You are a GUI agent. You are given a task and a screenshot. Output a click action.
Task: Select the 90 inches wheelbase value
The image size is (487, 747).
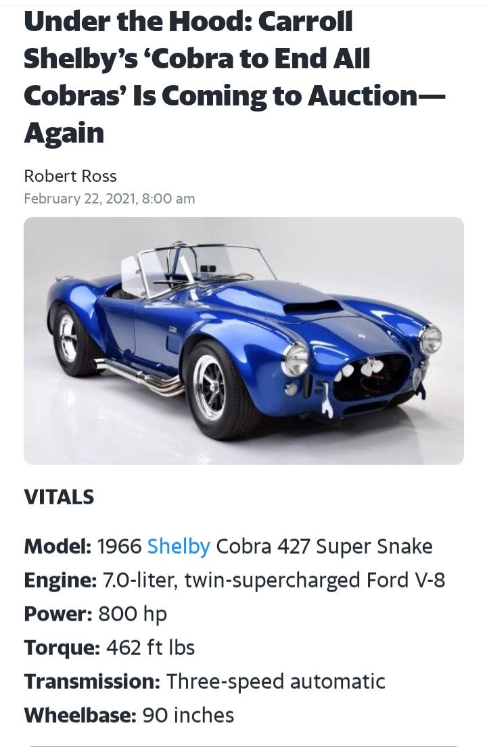(188, 715)
